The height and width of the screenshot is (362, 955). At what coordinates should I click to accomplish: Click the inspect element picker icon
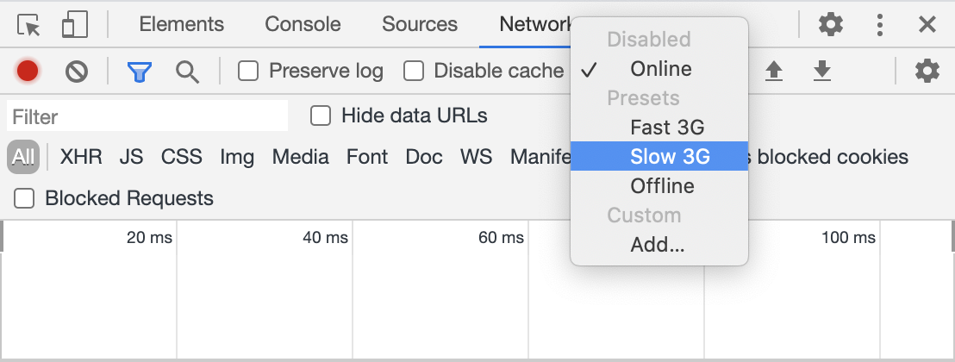tap(29, 25)
